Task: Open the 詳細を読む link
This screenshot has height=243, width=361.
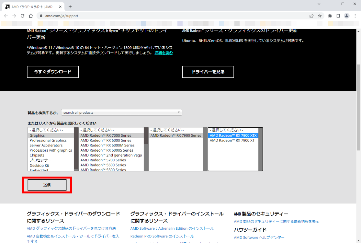Action: [x=164, y=53]
